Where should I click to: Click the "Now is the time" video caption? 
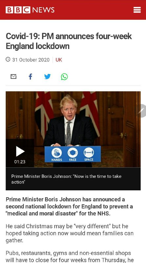pyautogui.click(x=66, y=179)
